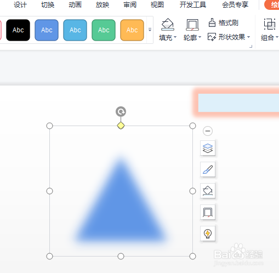Expand the shape styles gallery

(150, 30)
